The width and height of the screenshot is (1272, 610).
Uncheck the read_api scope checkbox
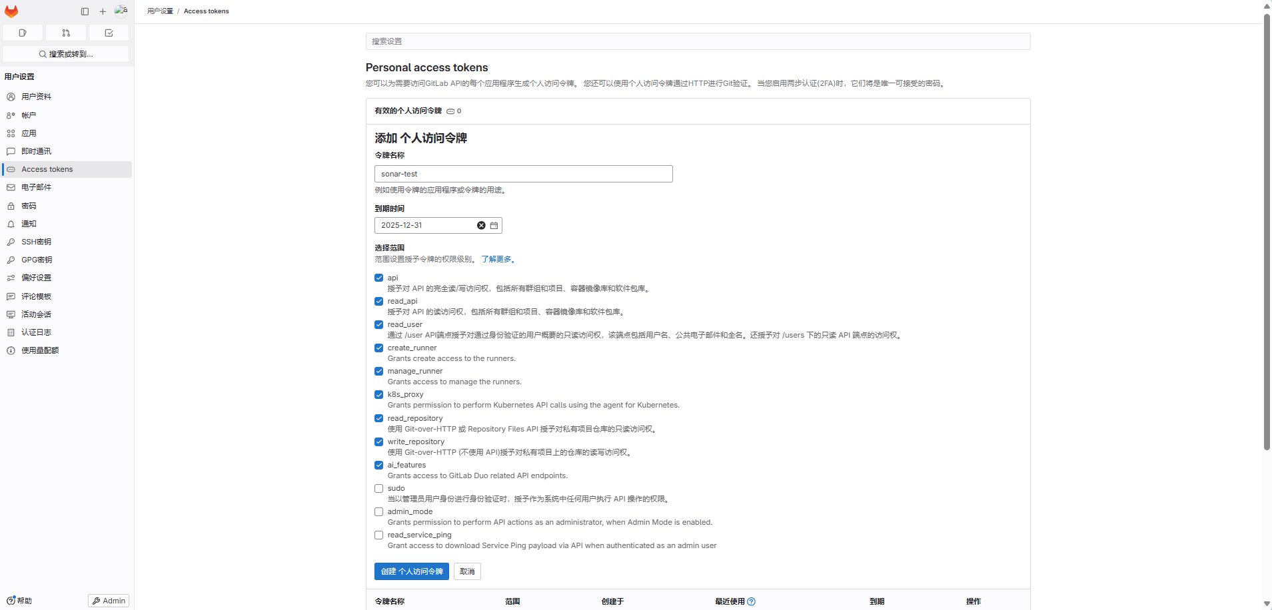coord(378,301)
